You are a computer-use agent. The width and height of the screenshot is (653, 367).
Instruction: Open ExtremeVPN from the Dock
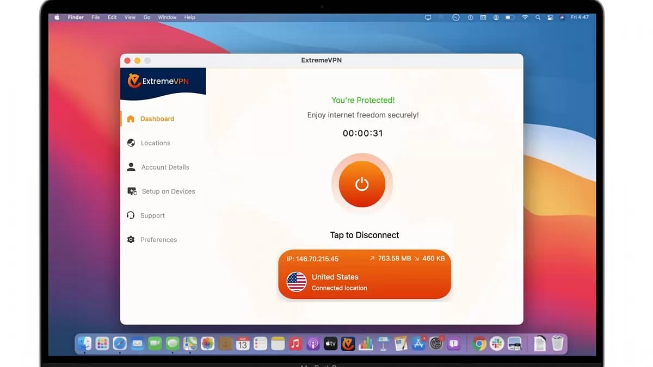coord(348,343)
